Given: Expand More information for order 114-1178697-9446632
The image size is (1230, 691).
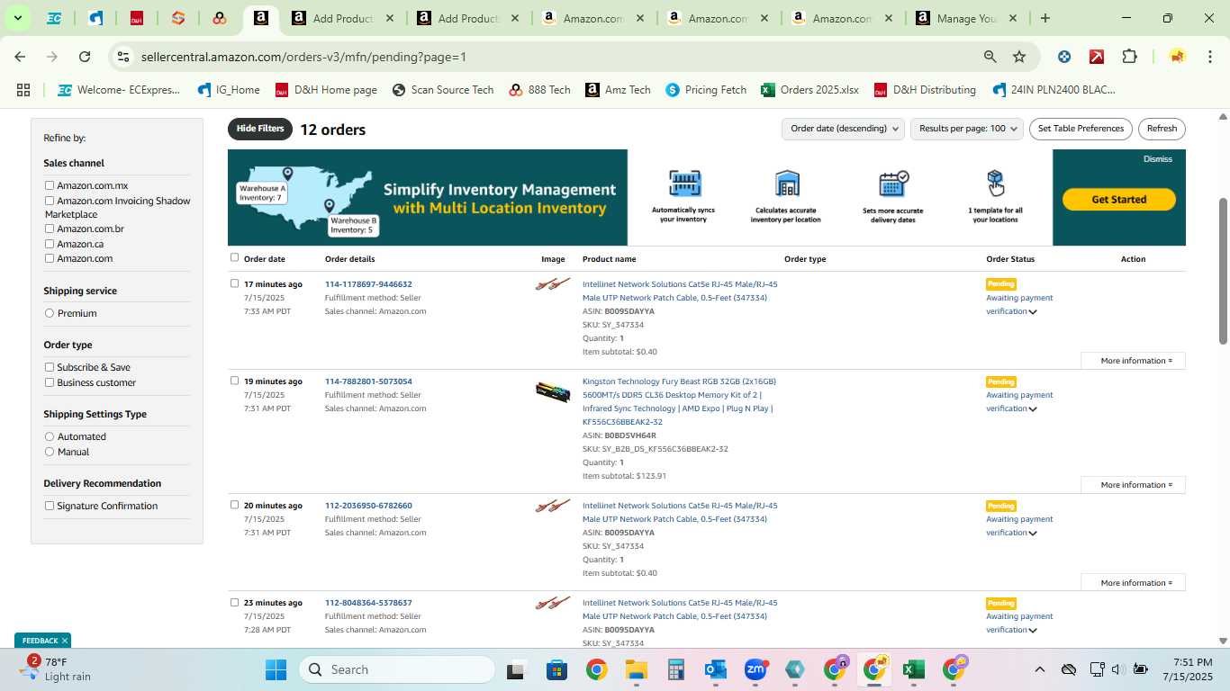Looking at the screenshot, I should (1133, 361).
